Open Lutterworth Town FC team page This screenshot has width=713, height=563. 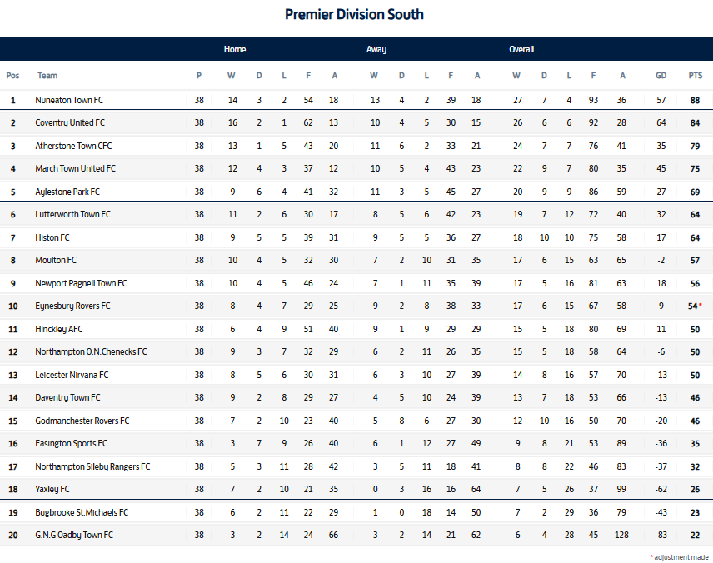72,215
